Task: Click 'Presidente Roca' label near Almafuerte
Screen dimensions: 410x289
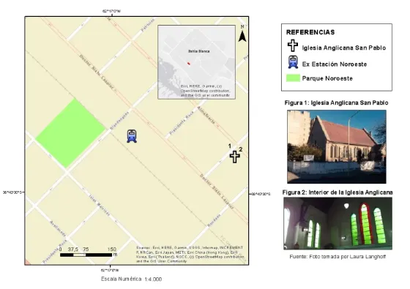Action: [x=182, y=123]
